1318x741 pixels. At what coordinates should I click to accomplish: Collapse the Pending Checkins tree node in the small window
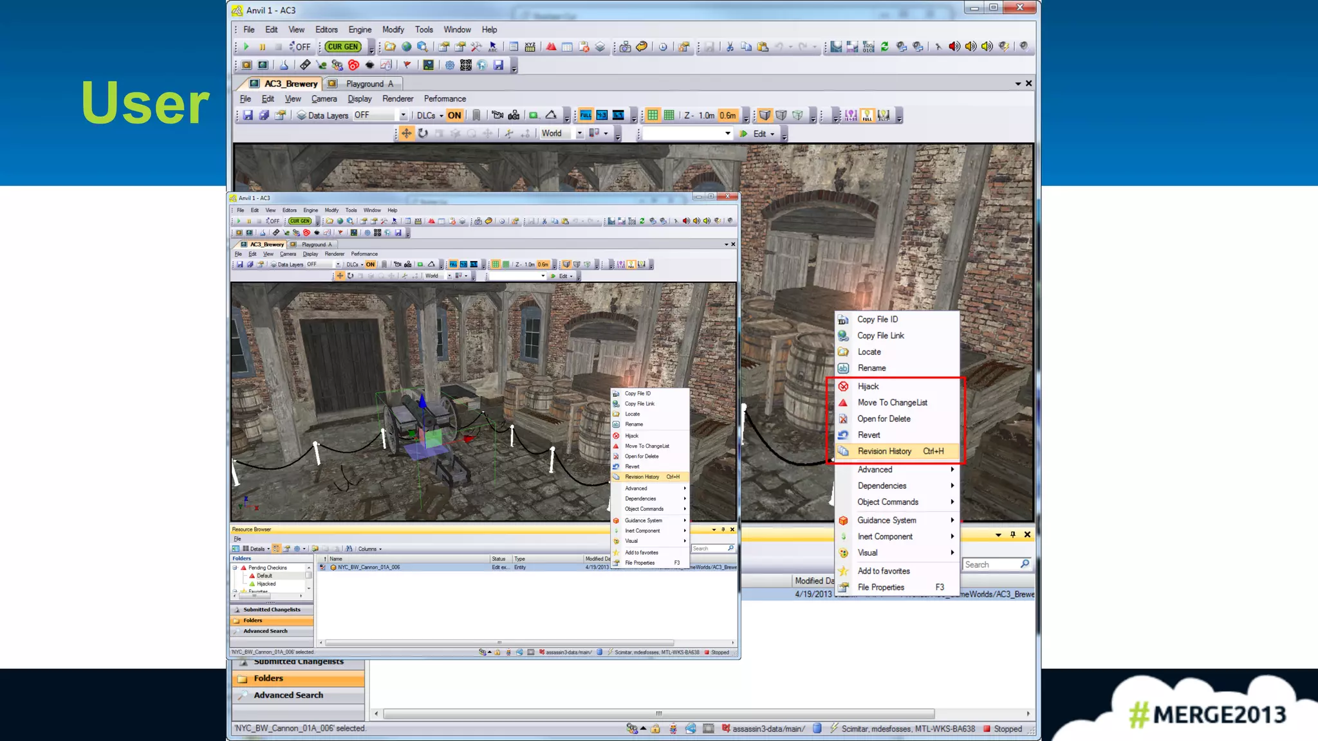tap(236, 567)
